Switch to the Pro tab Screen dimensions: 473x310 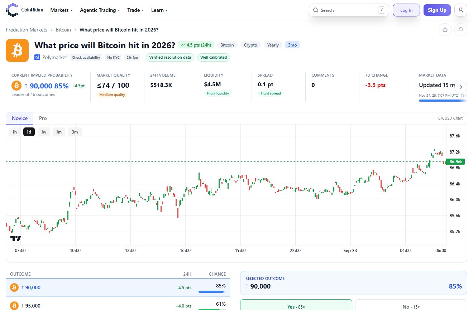(43, 118)
